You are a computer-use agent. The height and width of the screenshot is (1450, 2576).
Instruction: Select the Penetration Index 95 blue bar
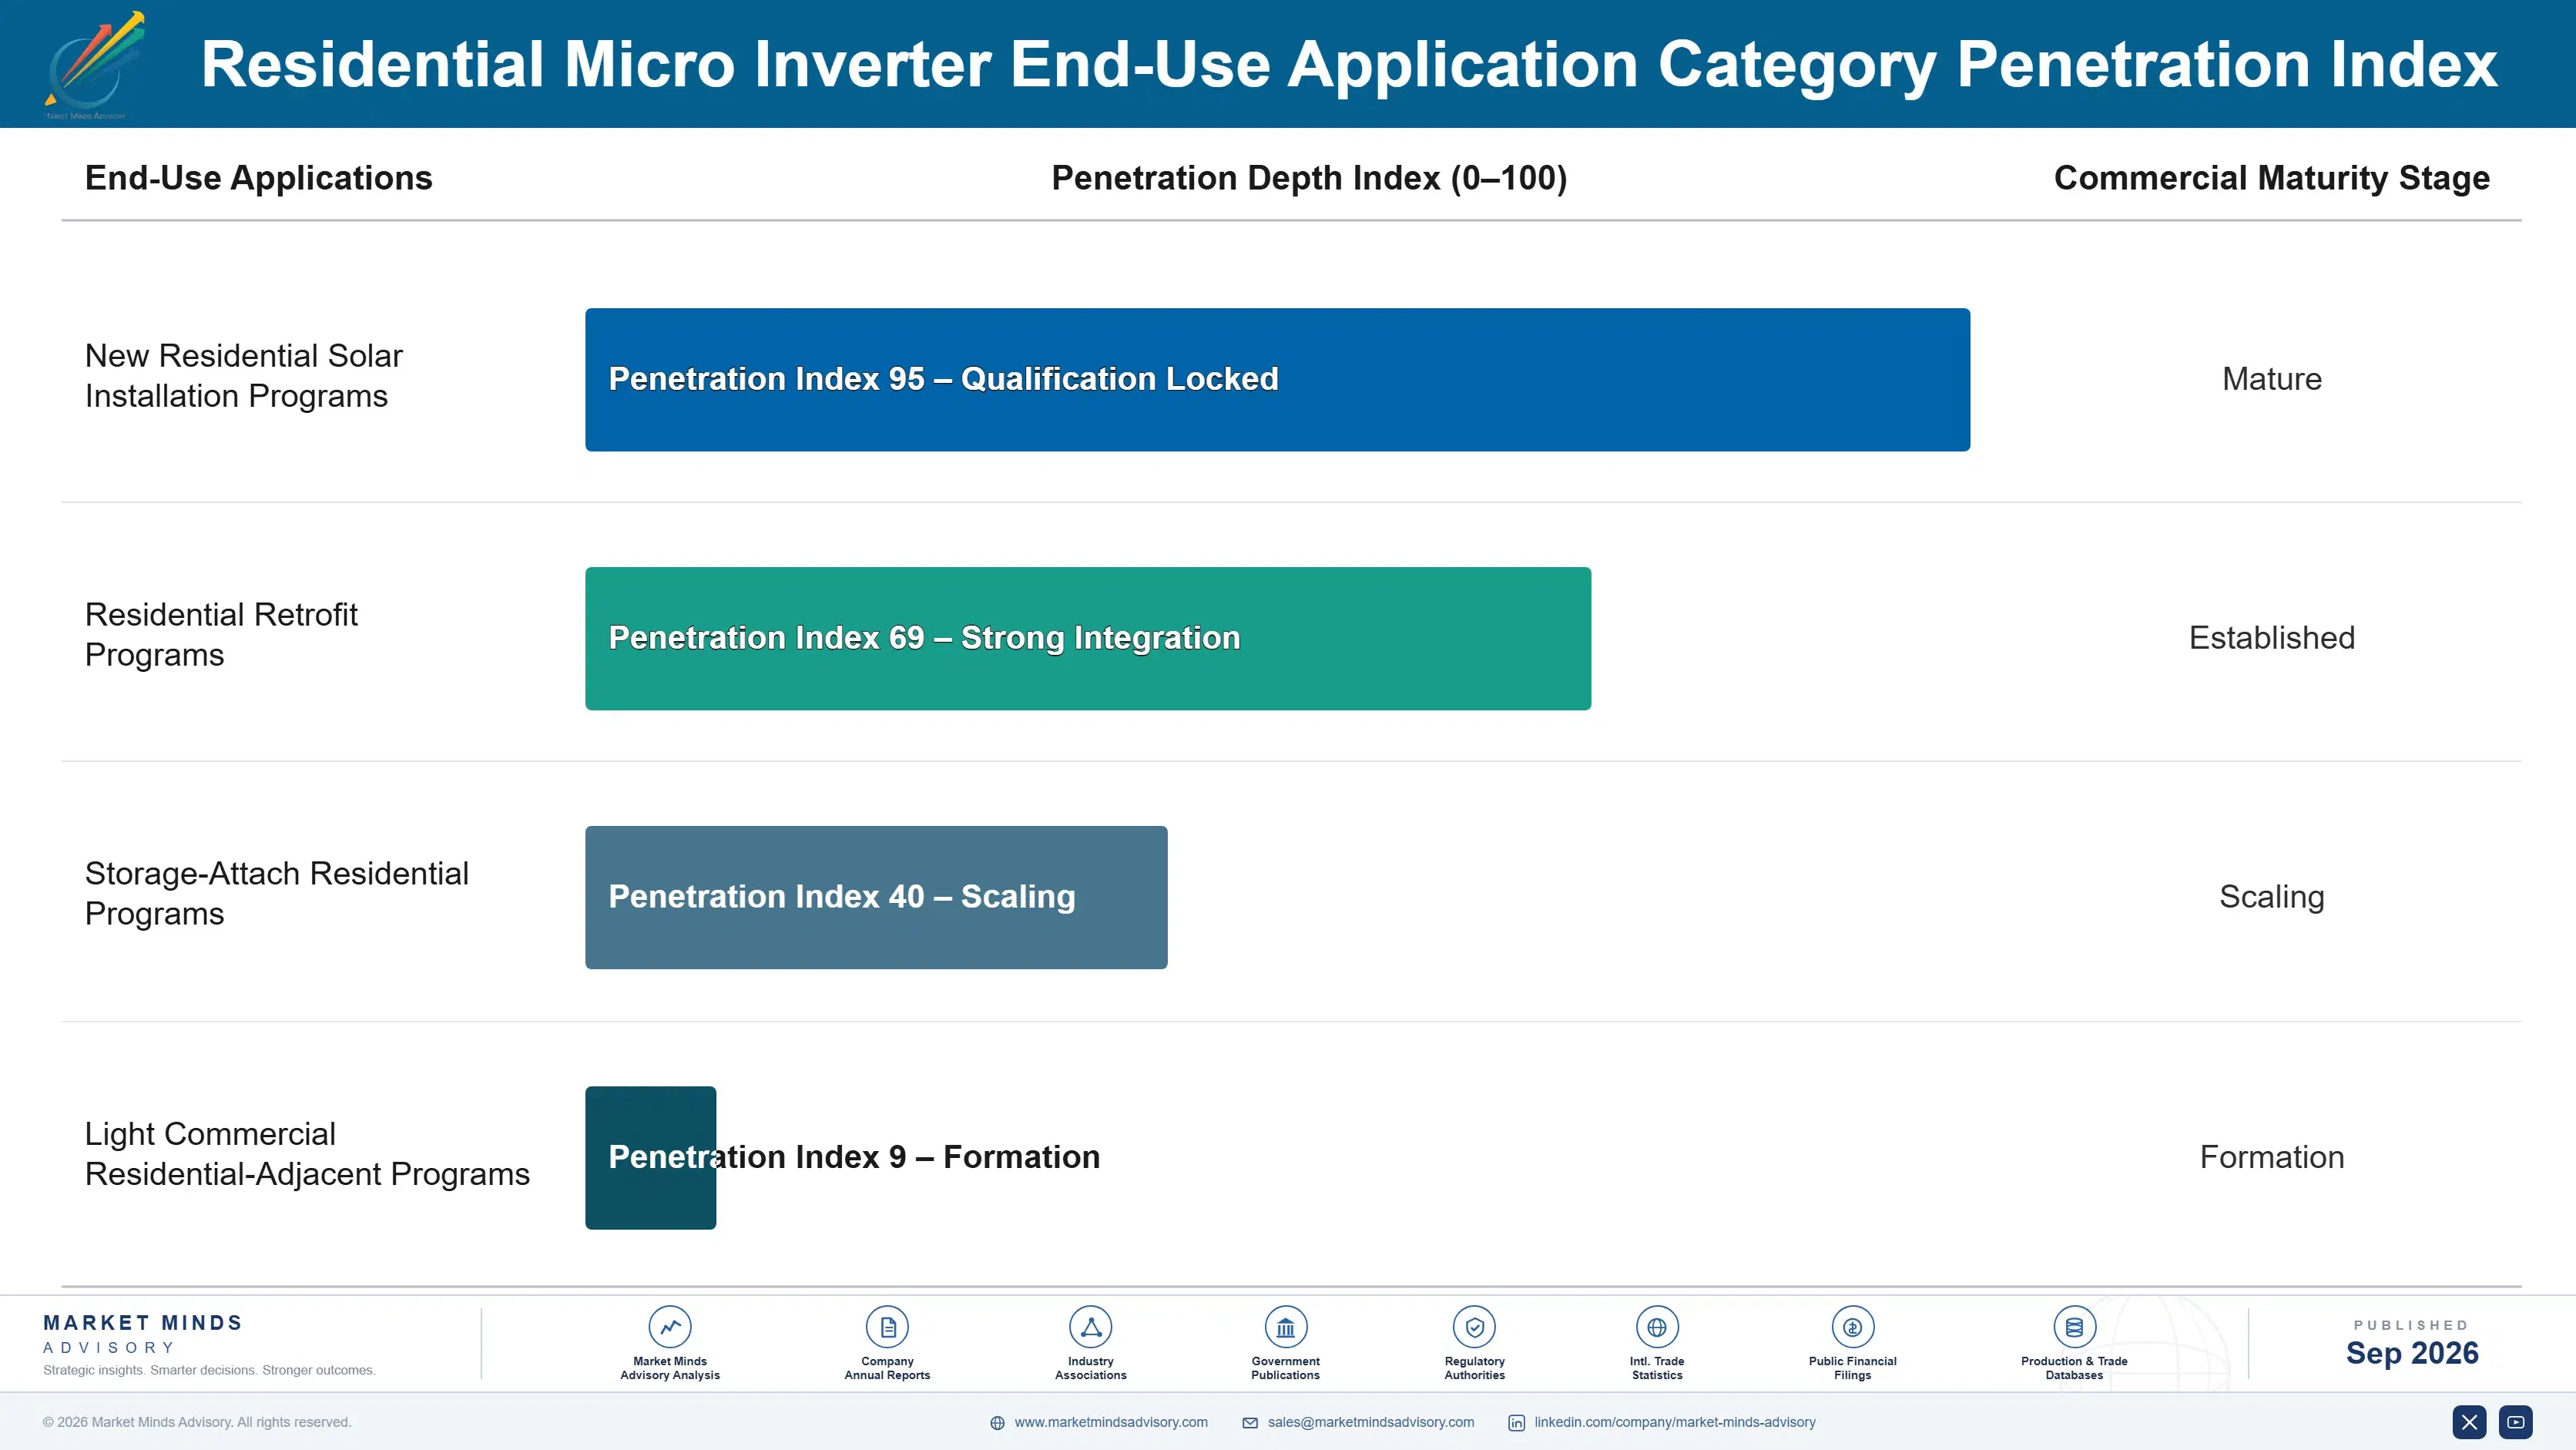1277,379
